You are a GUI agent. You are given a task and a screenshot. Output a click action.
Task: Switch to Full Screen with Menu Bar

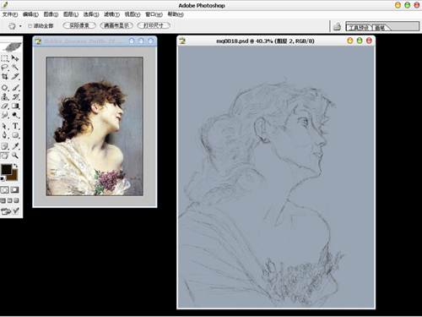(x=10, y=200)
